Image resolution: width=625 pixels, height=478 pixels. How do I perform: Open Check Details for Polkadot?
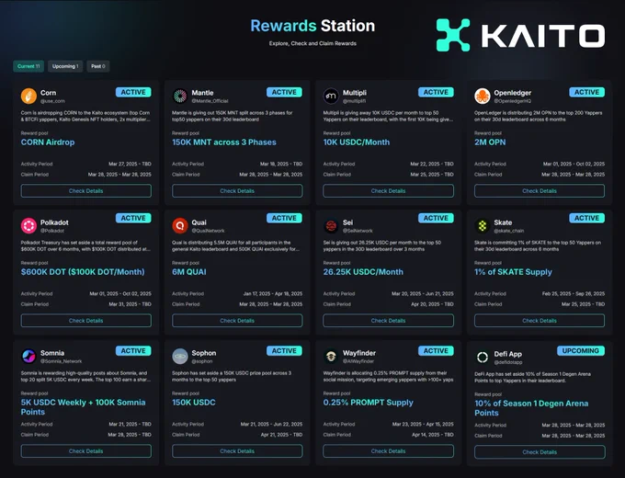click(86, 321)
